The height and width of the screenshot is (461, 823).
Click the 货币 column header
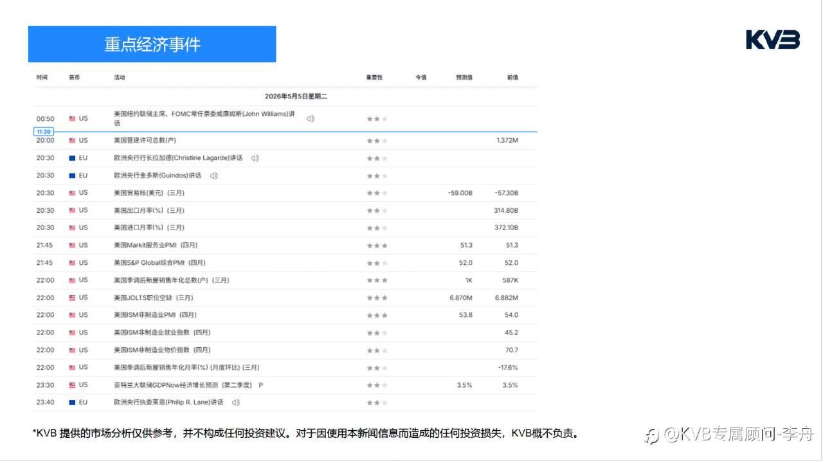pyautogui.click(x=75, y=77)
